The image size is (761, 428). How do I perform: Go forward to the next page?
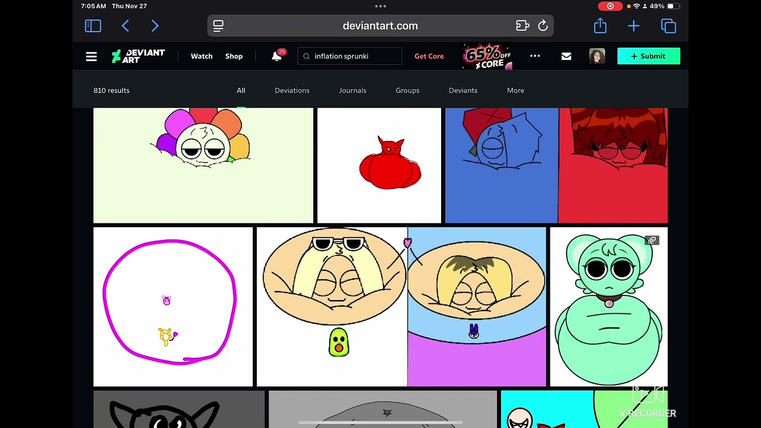pos(155,26)
